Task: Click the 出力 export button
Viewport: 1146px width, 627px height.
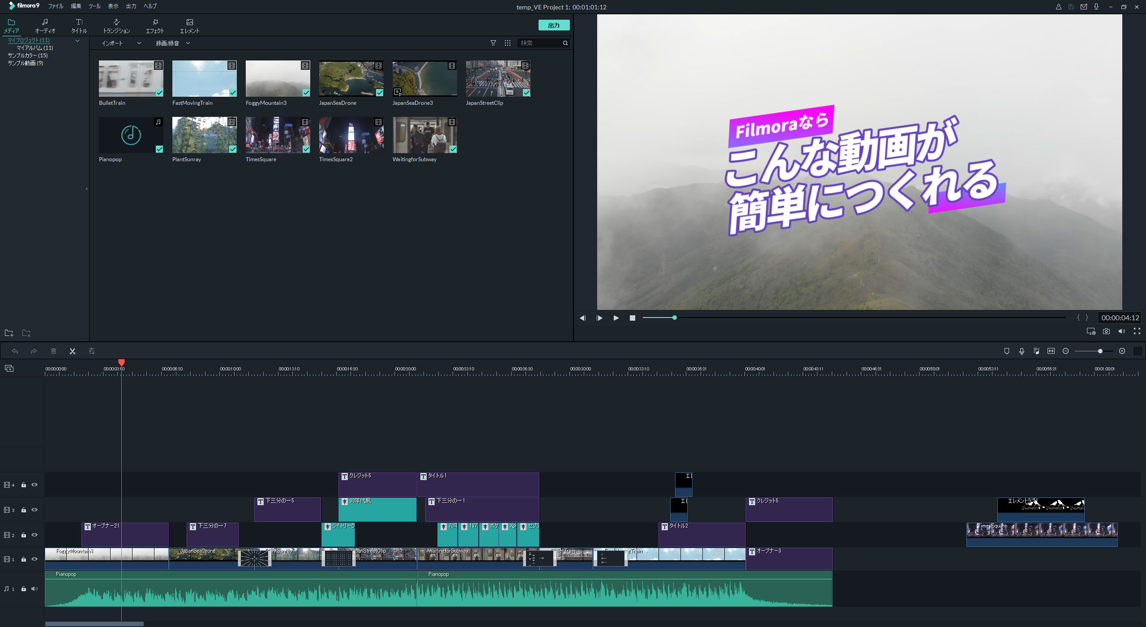Action: tap(554, 25)
